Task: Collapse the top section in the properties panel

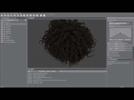Action: tap(109, 20)
